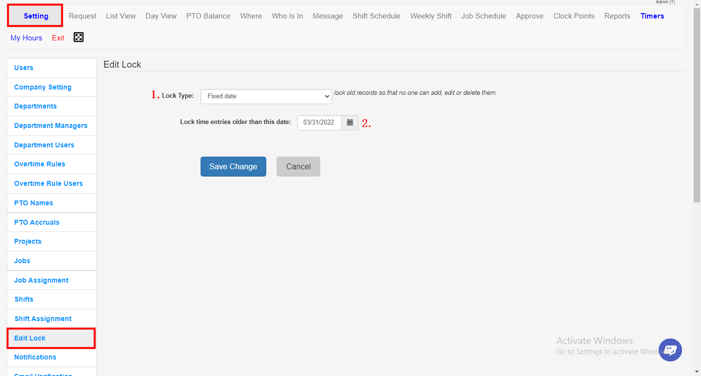Open the calendar date picker icon

click(x=350, y=123)
